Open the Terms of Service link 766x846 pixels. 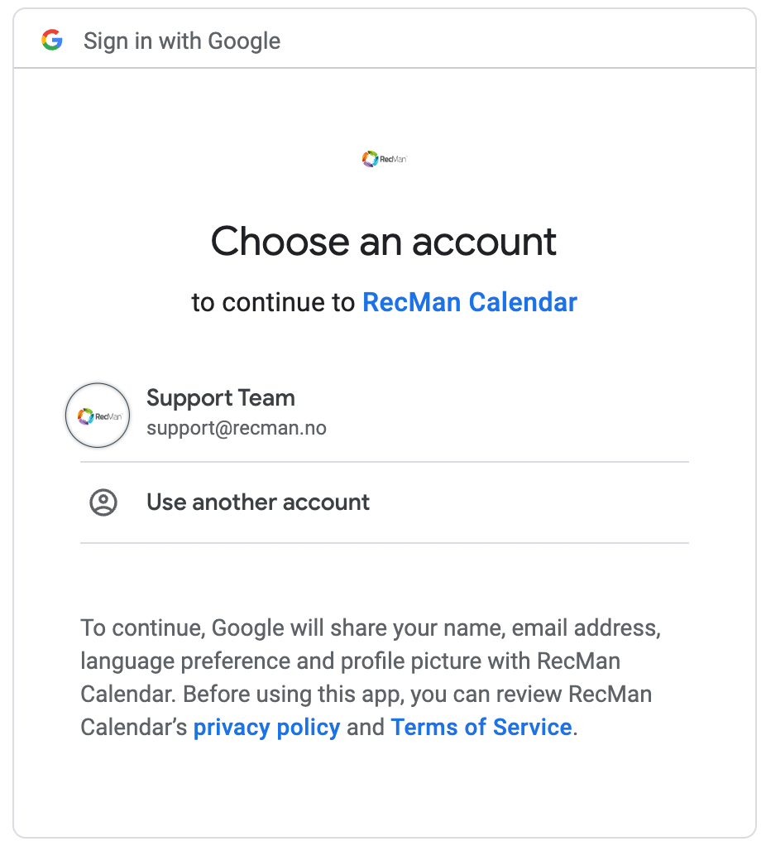click(481, 728)
